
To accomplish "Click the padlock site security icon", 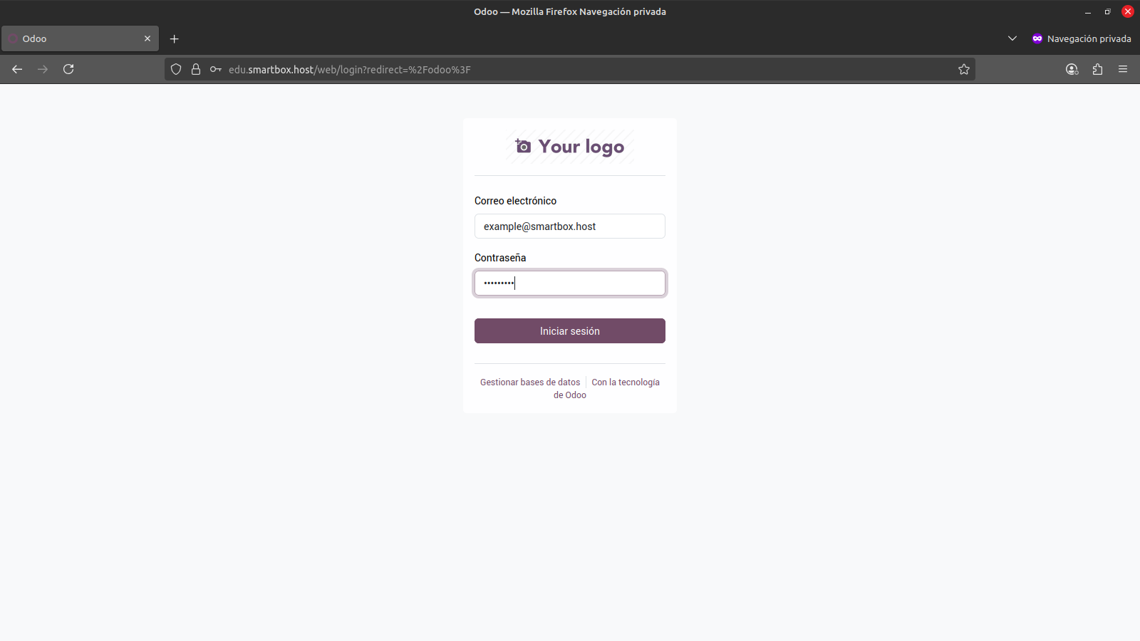I will click(196, 69).
